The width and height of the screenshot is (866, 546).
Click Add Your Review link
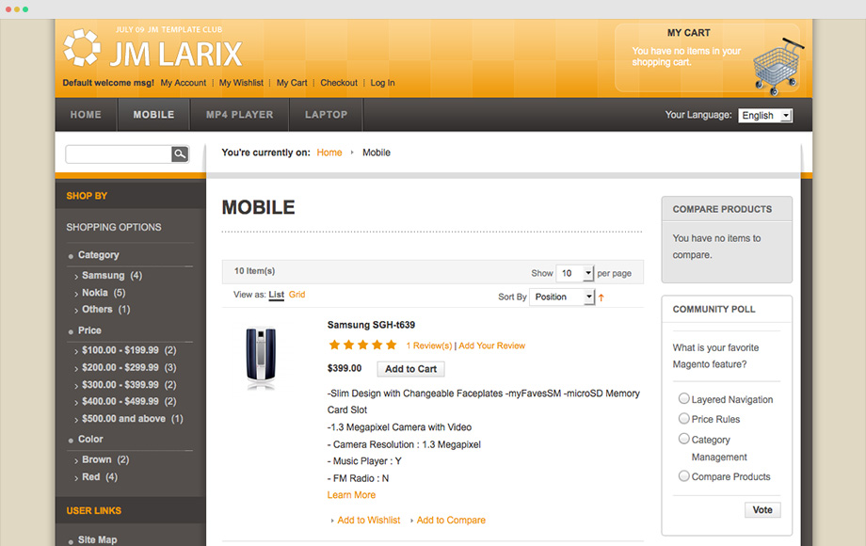492,345
